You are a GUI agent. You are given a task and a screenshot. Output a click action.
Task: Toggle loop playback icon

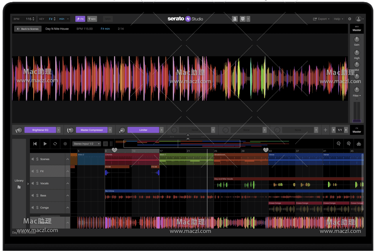pyautogui.click(x=55, y=144)
